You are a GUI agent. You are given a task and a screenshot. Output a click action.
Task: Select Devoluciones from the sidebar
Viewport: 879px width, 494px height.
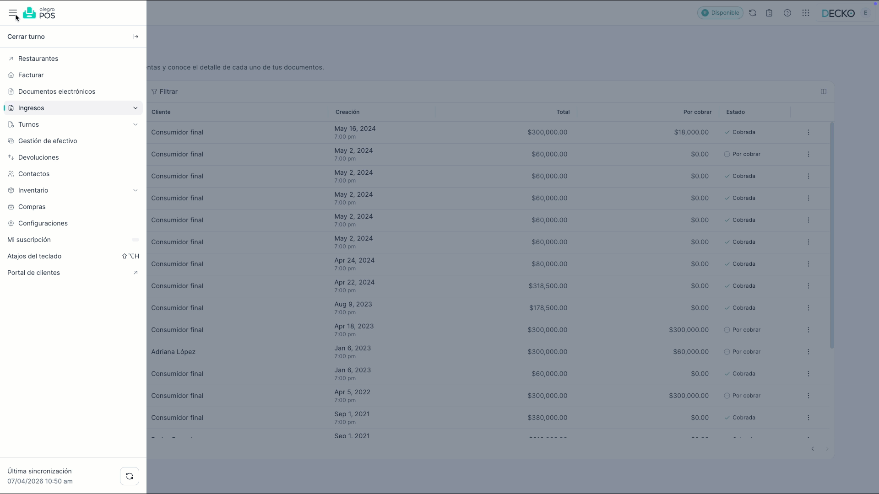[x=38, y=157]
